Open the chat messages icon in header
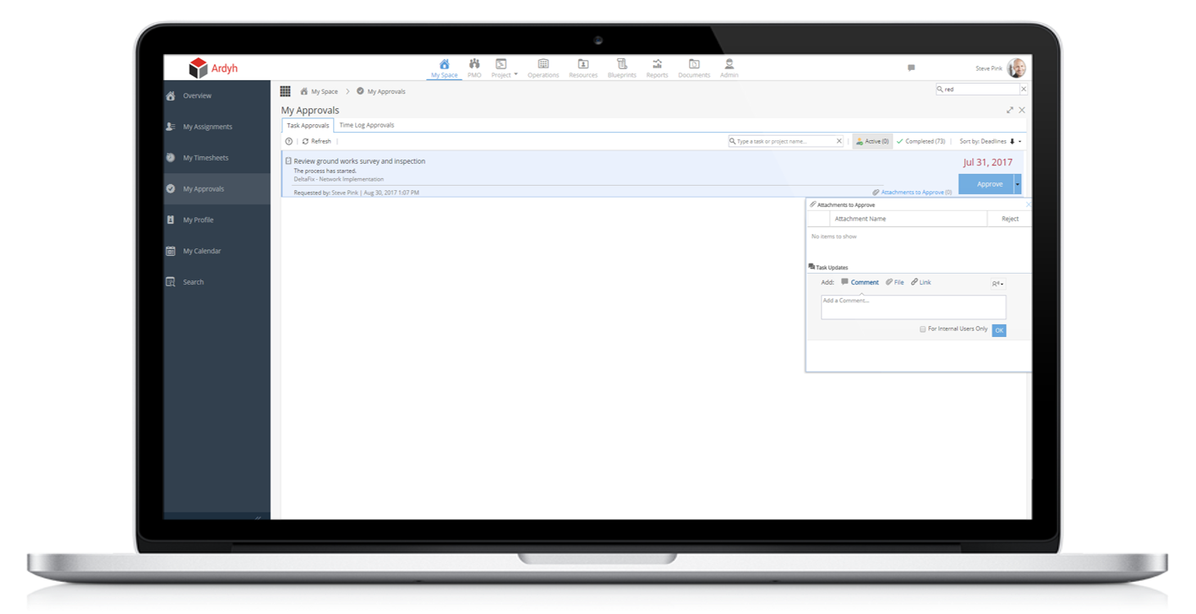The image size is (1196, 614). 911,68
